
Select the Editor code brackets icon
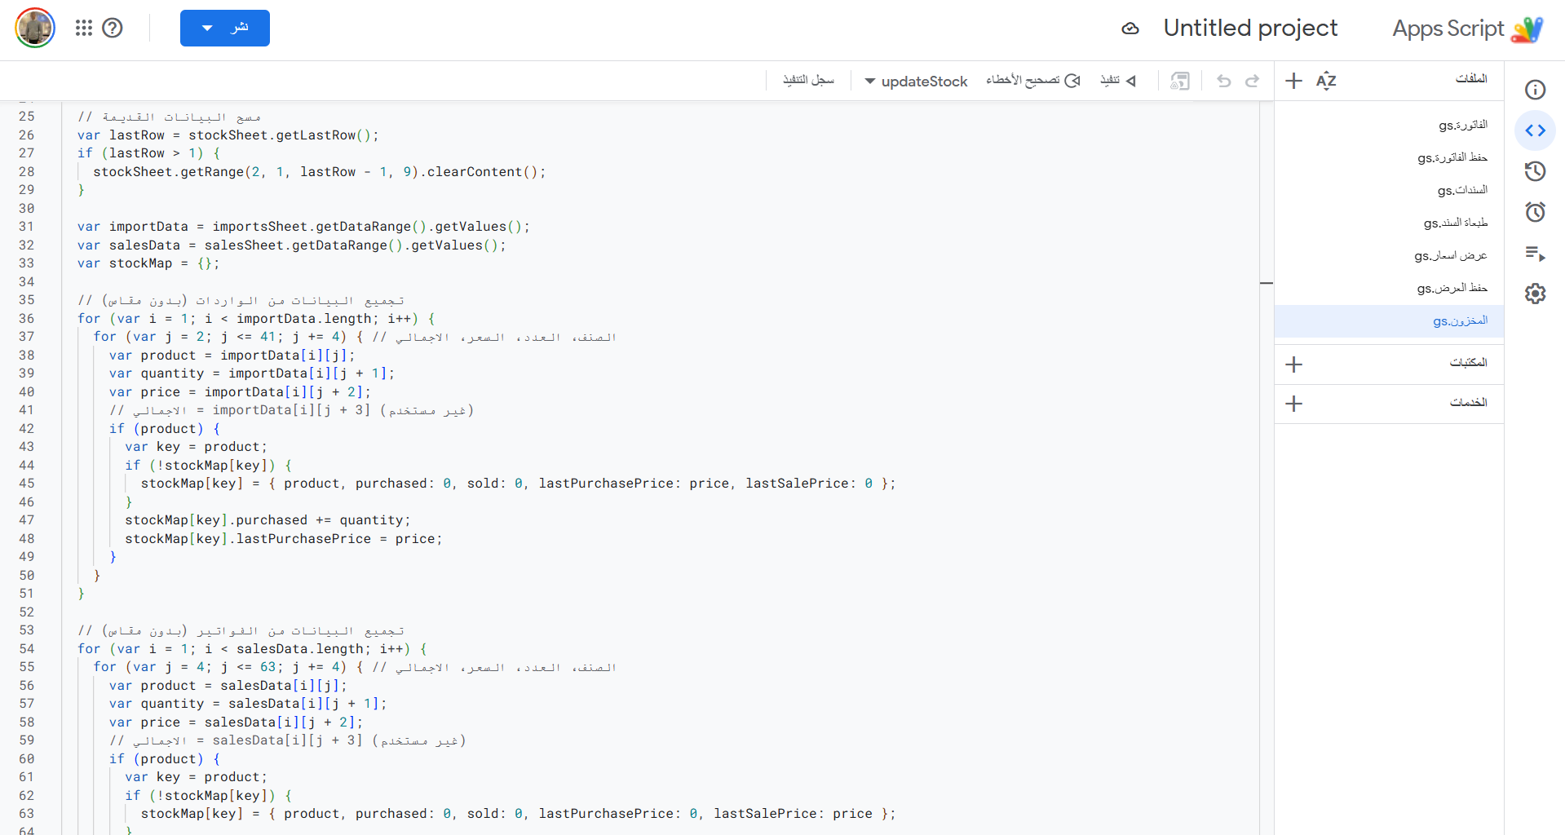pos(1535,130)
